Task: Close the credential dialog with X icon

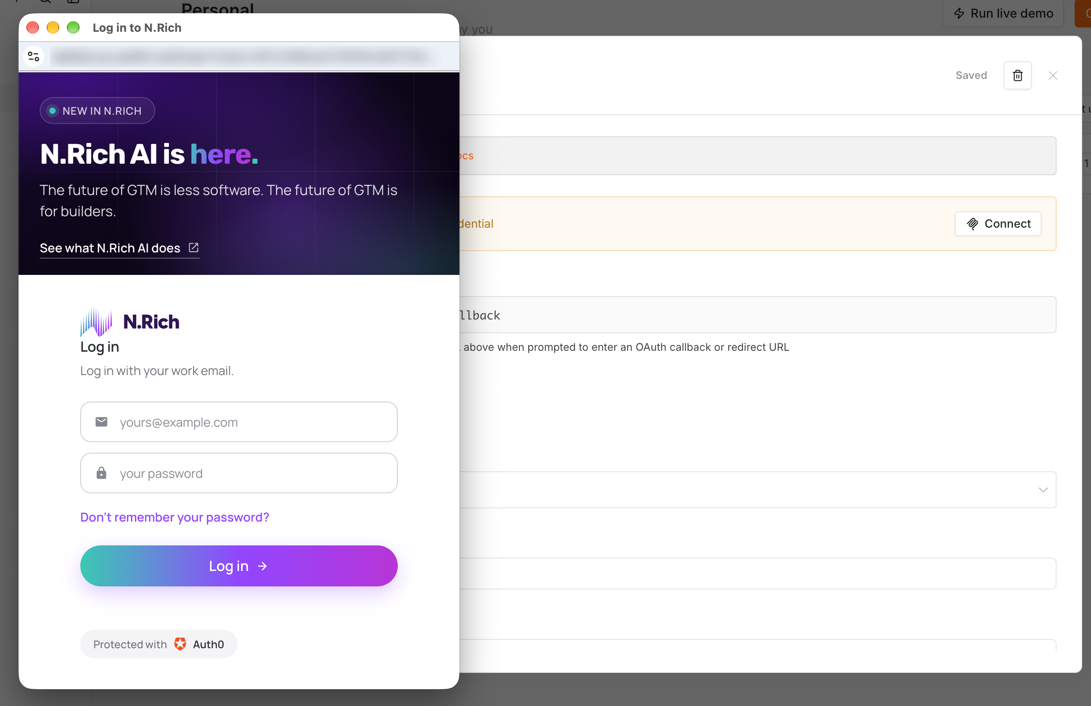Action: (x=1053, y=75)
